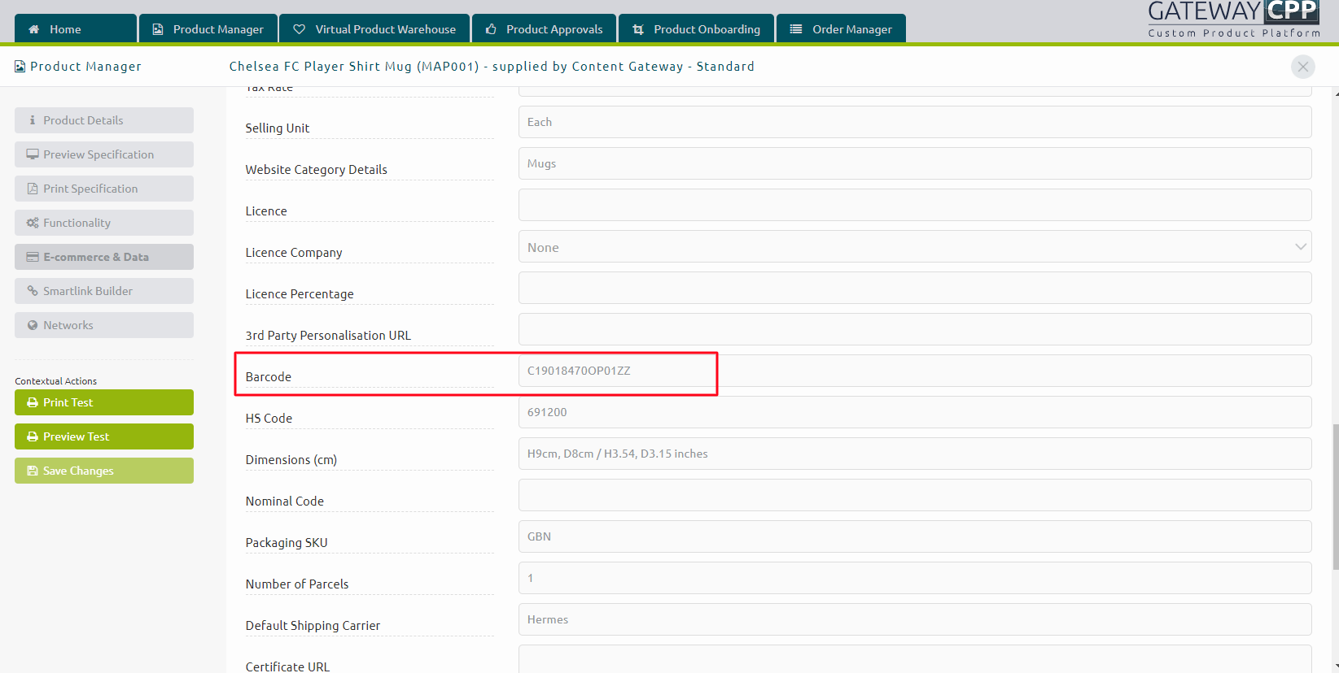The height and width of the screenshot is (673, 1339).
Task: Click the list icon on Order Manager
Action: 796,29
